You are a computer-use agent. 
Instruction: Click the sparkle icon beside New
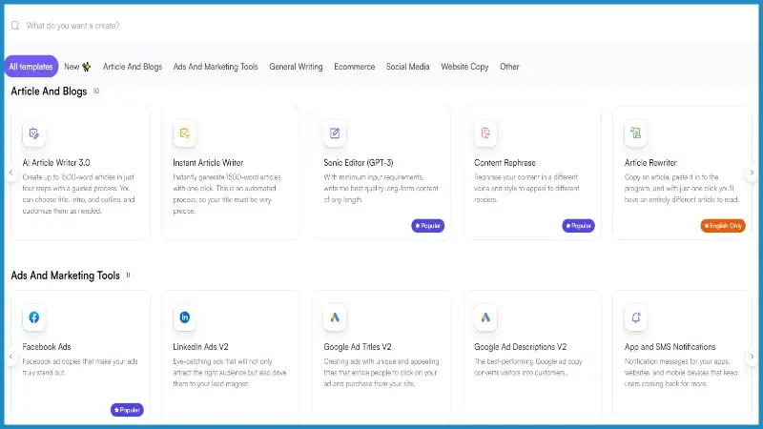(x=87, y=67)
